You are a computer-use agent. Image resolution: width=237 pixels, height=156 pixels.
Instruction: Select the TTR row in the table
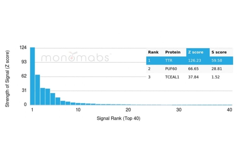pos(189,60)
